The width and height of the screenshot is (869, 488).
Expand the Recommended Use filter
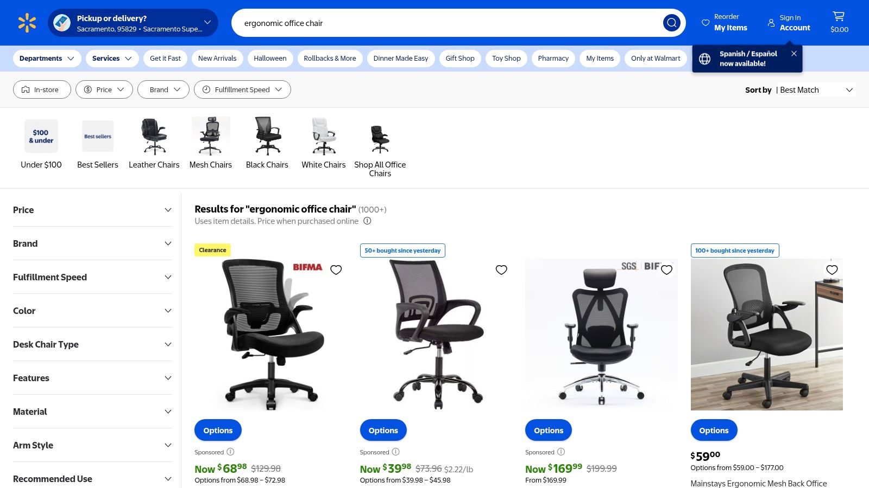(92, 479)
